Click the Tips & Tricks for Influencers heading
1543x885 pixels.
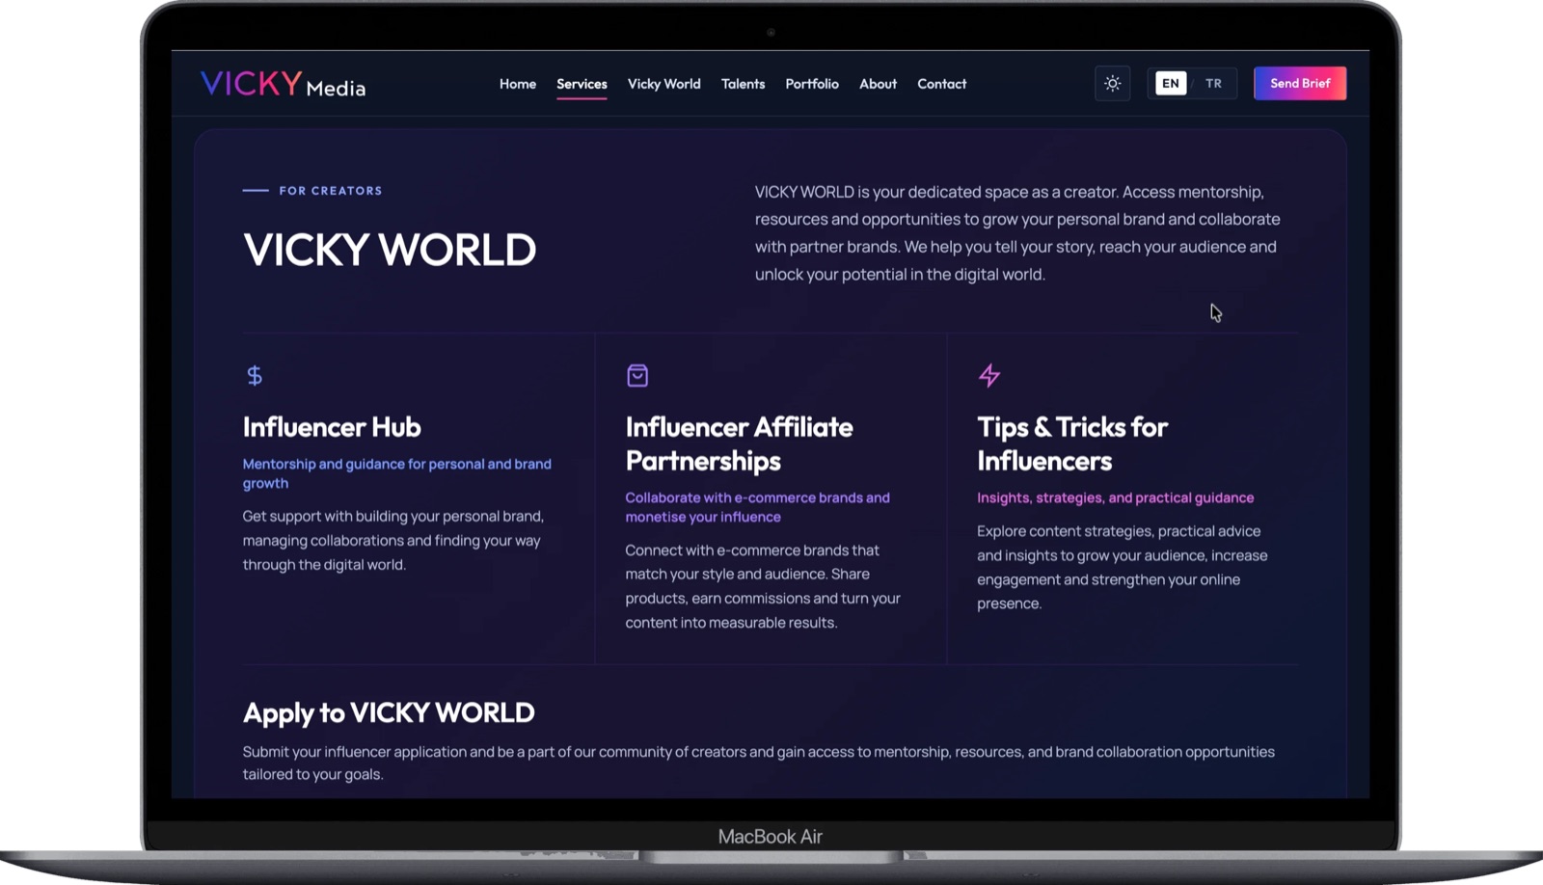1072,443
